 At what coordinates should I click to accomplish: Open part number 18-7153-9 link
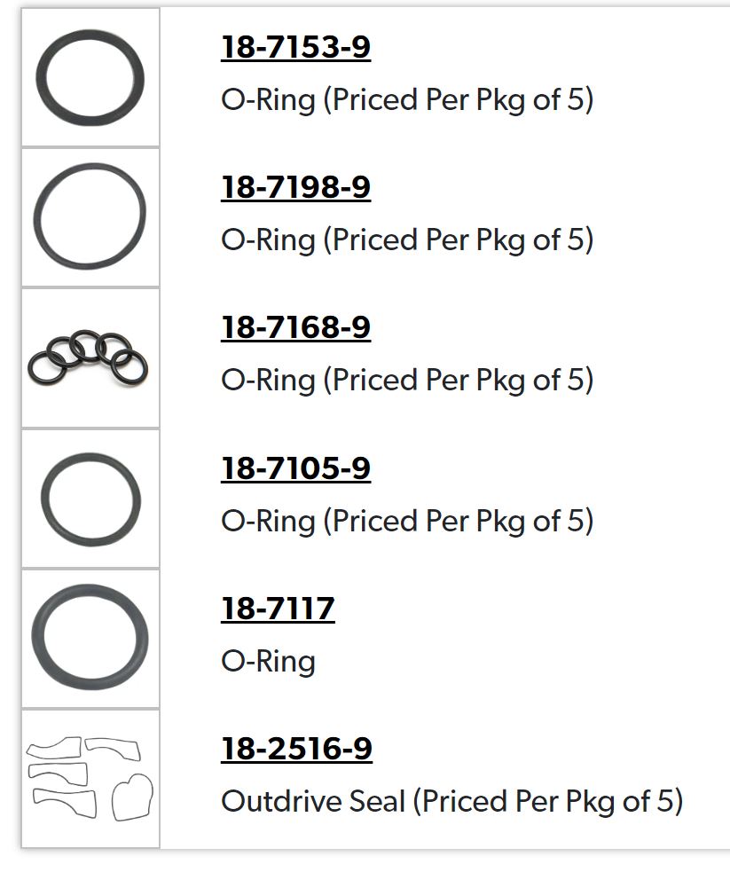[x=295, y=47]
